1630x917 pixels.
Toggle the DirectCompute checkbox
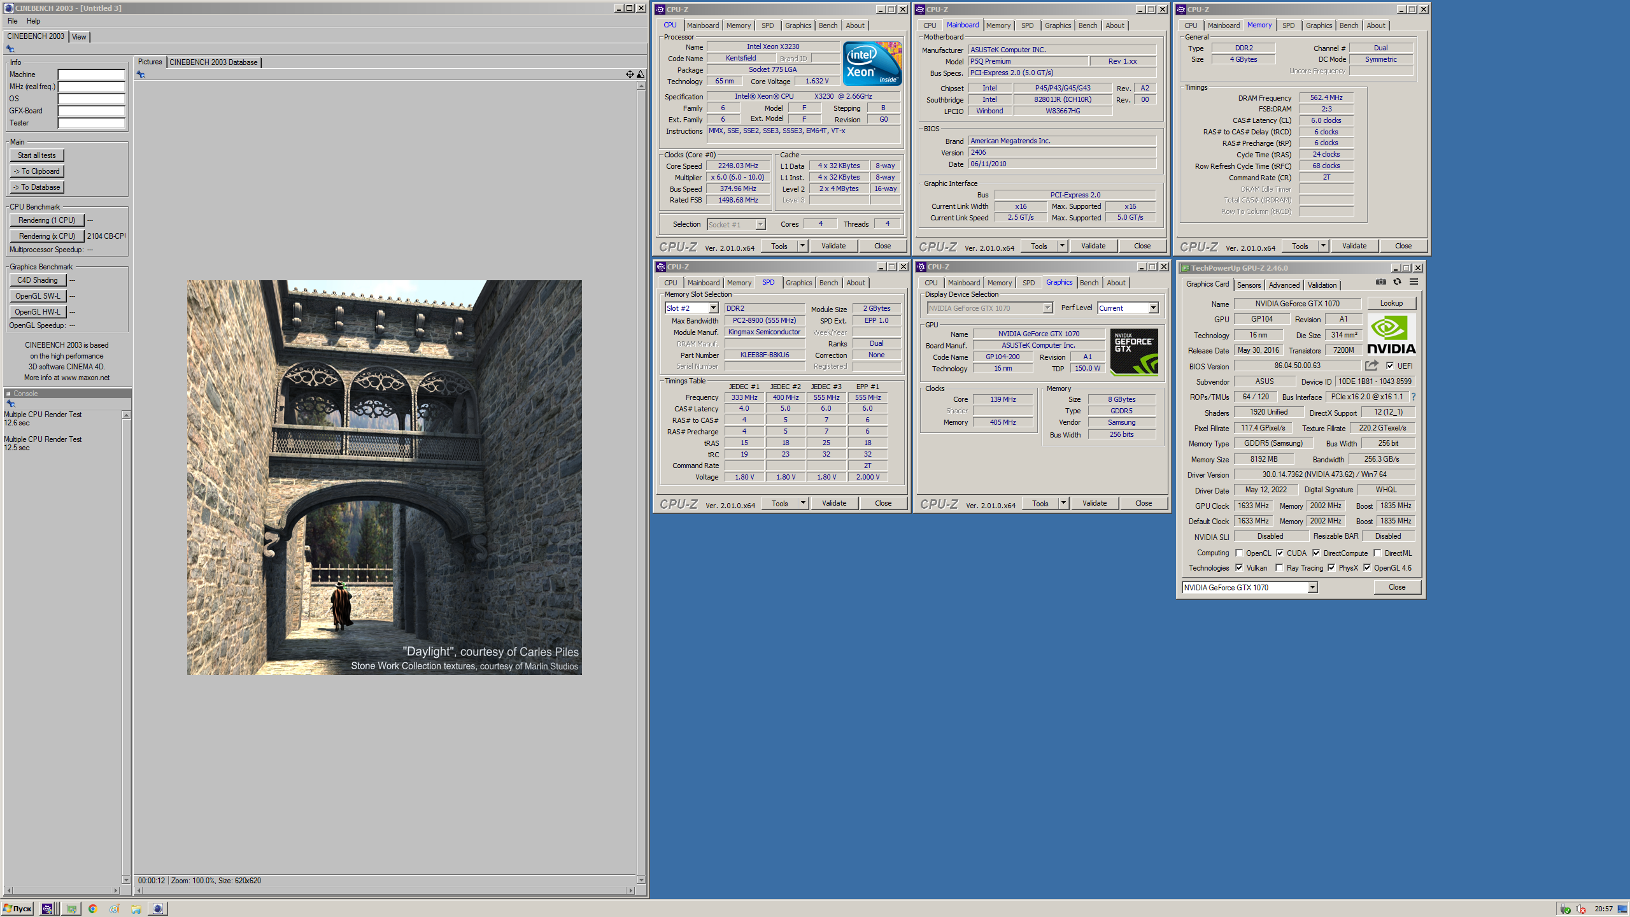[x=1316, y=553]
